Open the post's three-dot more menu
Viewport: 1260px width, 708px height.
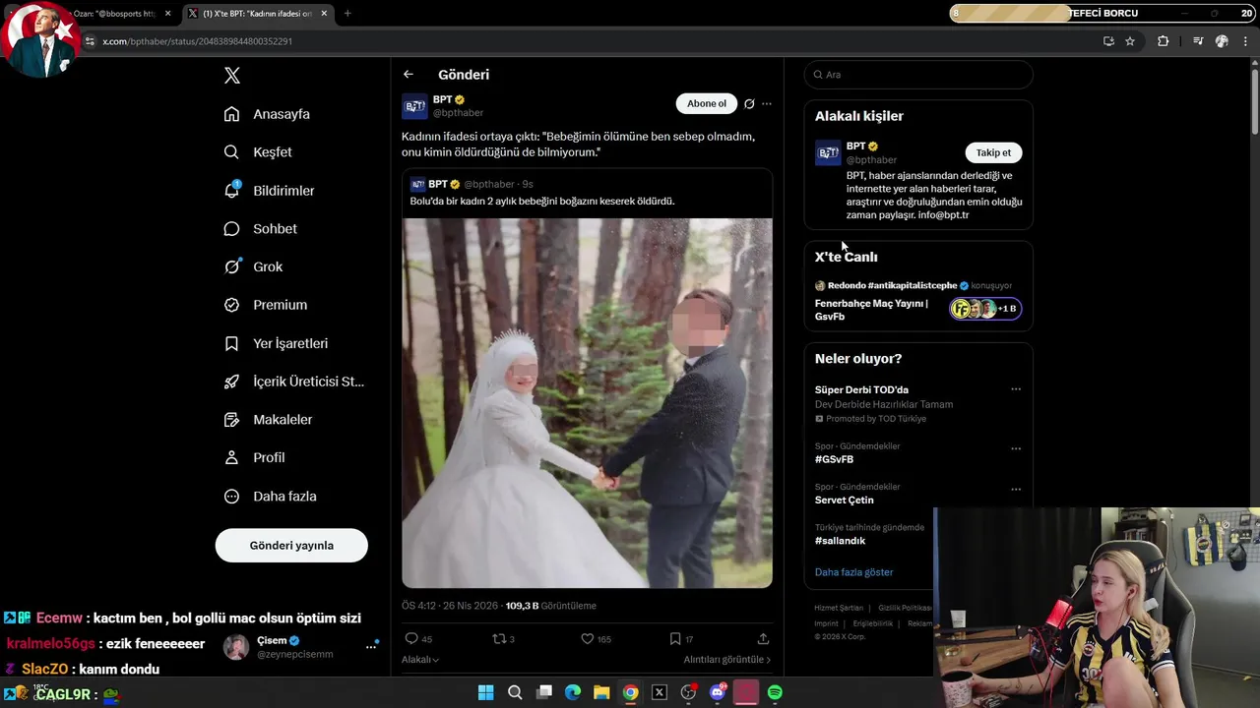[767, 103]
